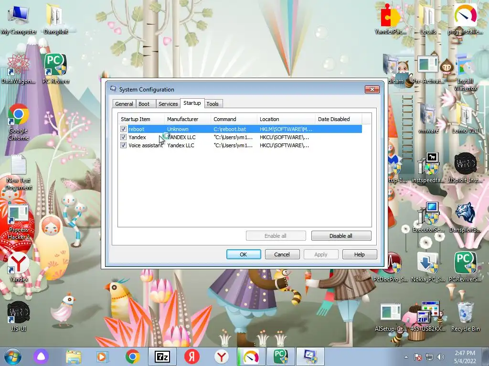Open Windows Explorer from taskbar

pos(74,356)
